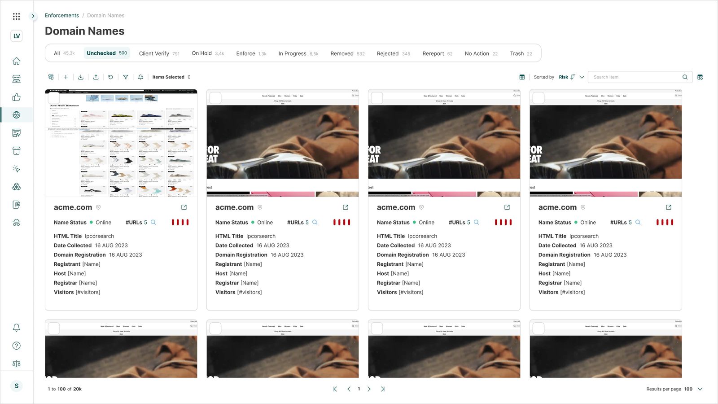Open external link on the shoe-grid acme.com card
This screenshot has height=404, width=718.
184,207
